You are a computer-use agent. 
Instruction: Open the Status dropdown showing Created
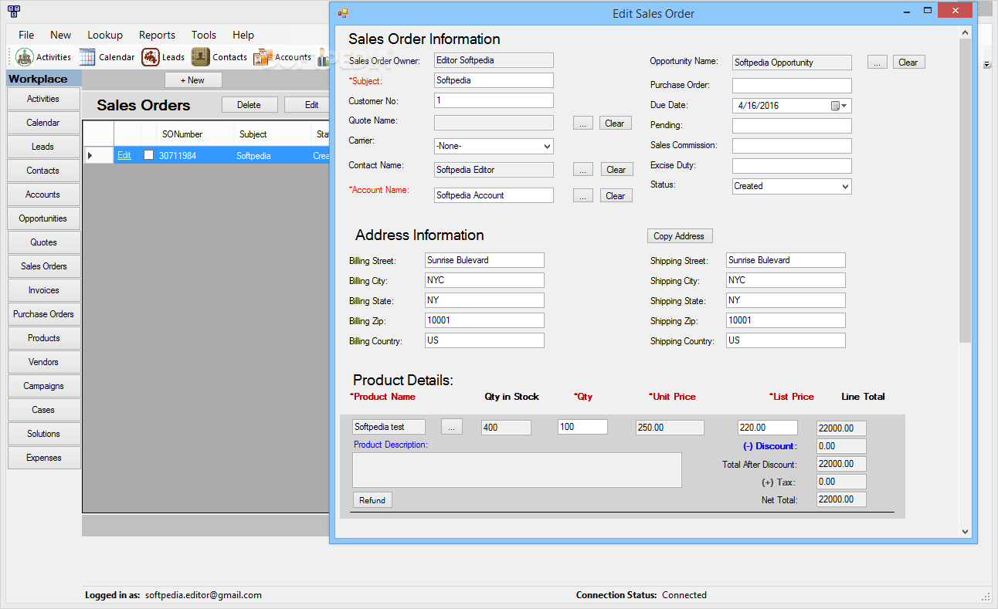coord(844,186)
